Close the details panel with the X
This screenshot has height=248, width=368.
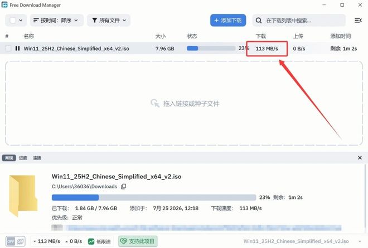point(360,158)
